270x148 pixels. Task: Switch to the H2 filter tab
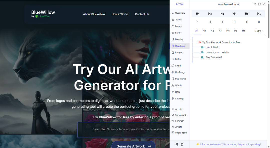[212, 31]
